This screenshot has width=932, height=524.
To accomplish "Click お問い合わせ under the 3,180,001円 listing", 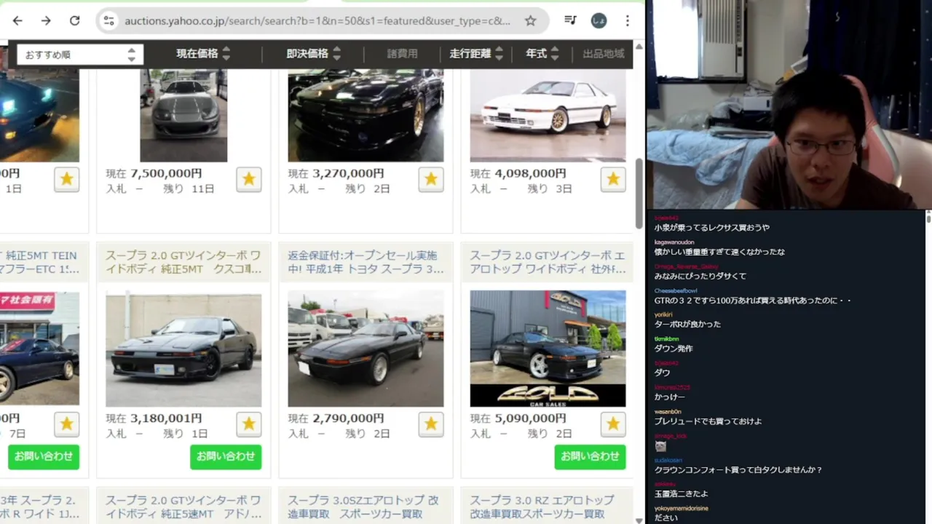I will [226, 456].
